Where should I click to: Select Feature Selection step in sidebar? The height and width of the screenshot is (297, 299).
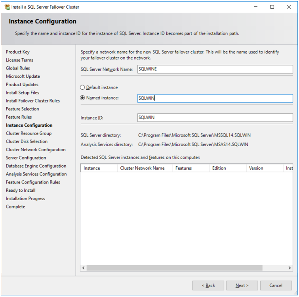[23, 109]
